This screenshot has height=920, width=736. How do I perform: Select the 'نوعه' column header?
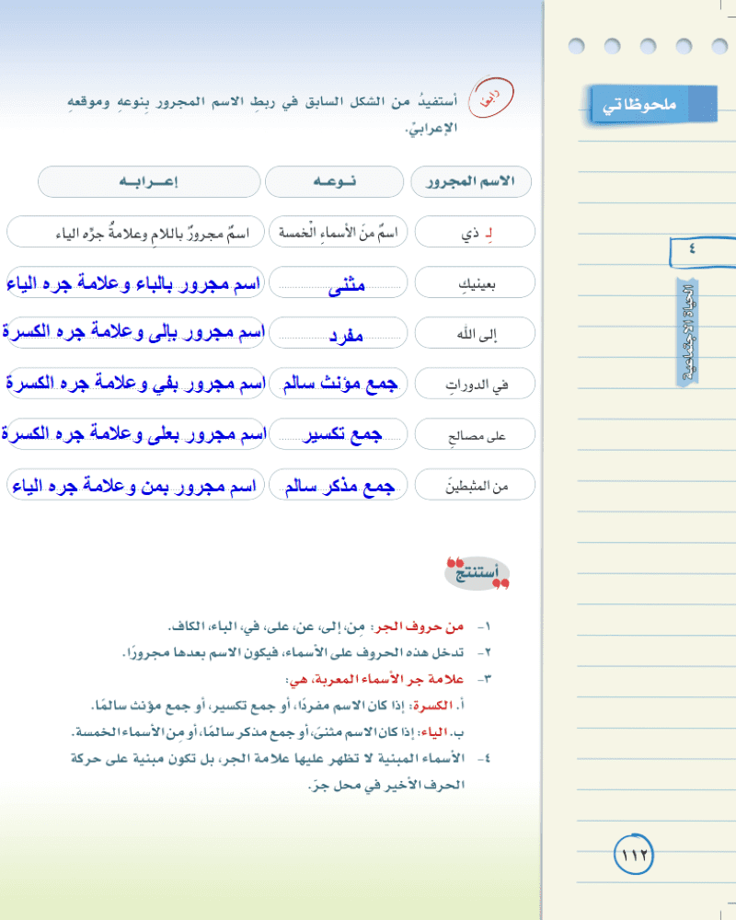tap(335, 181)
